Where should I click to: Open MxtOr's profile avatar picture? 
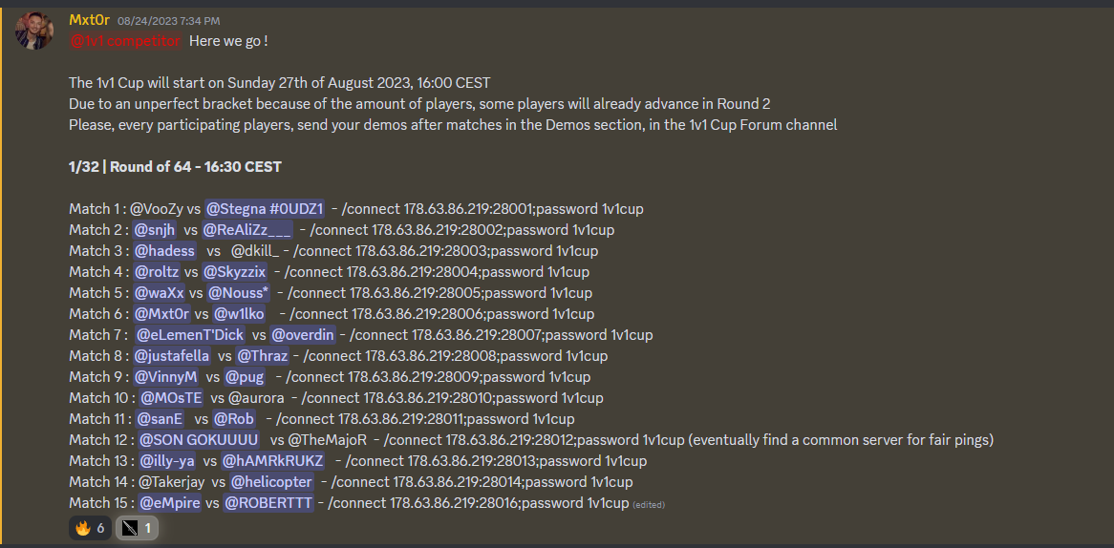[34, 32]
